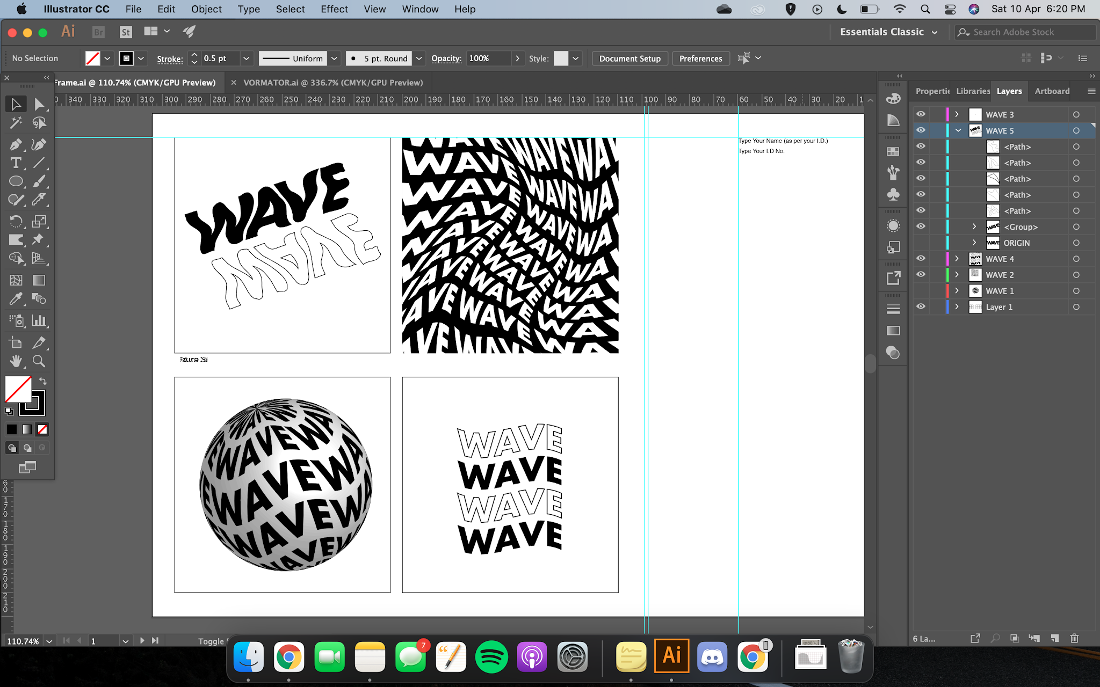Delete selection with Layers trash icon

(1074, 638)
